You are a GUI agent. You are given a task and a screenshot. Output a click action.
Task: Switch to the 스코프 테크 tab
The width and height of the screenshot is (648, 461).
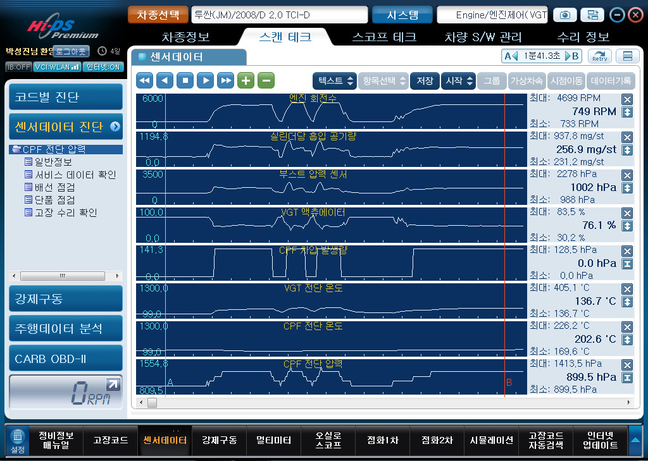tap(384, 37)
